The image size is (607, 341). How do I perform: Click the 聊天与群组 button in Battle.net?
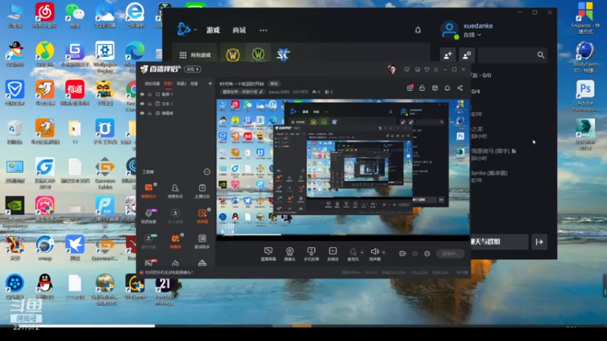(x=499, y=242)
